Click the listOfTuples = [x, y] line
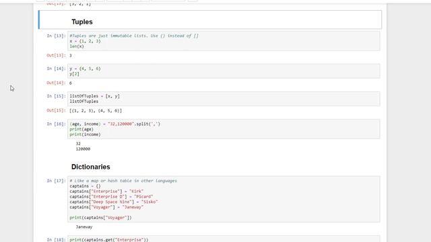Screen dimensions: 431x242 click(x=94, y=96)
